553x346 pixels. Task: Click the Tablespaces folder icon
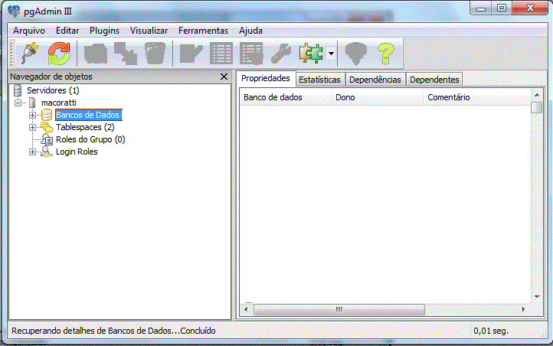(47, 127)
